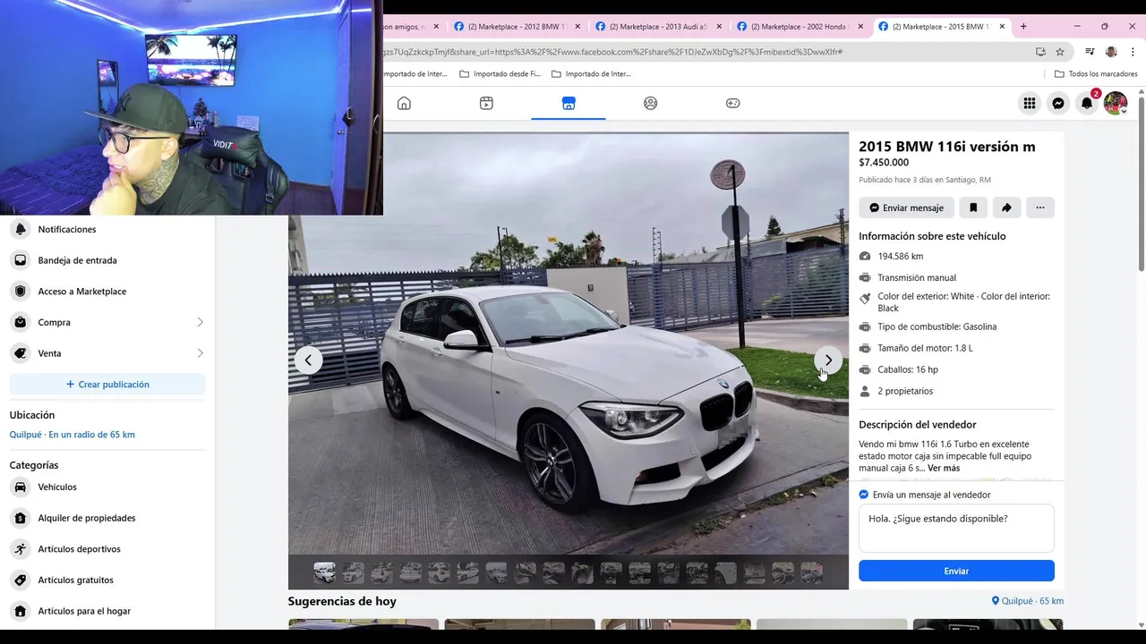Select the Artículos para el hogar category
The width and height of the screenshot is (1146, 644).
click(x=107, y=611)
